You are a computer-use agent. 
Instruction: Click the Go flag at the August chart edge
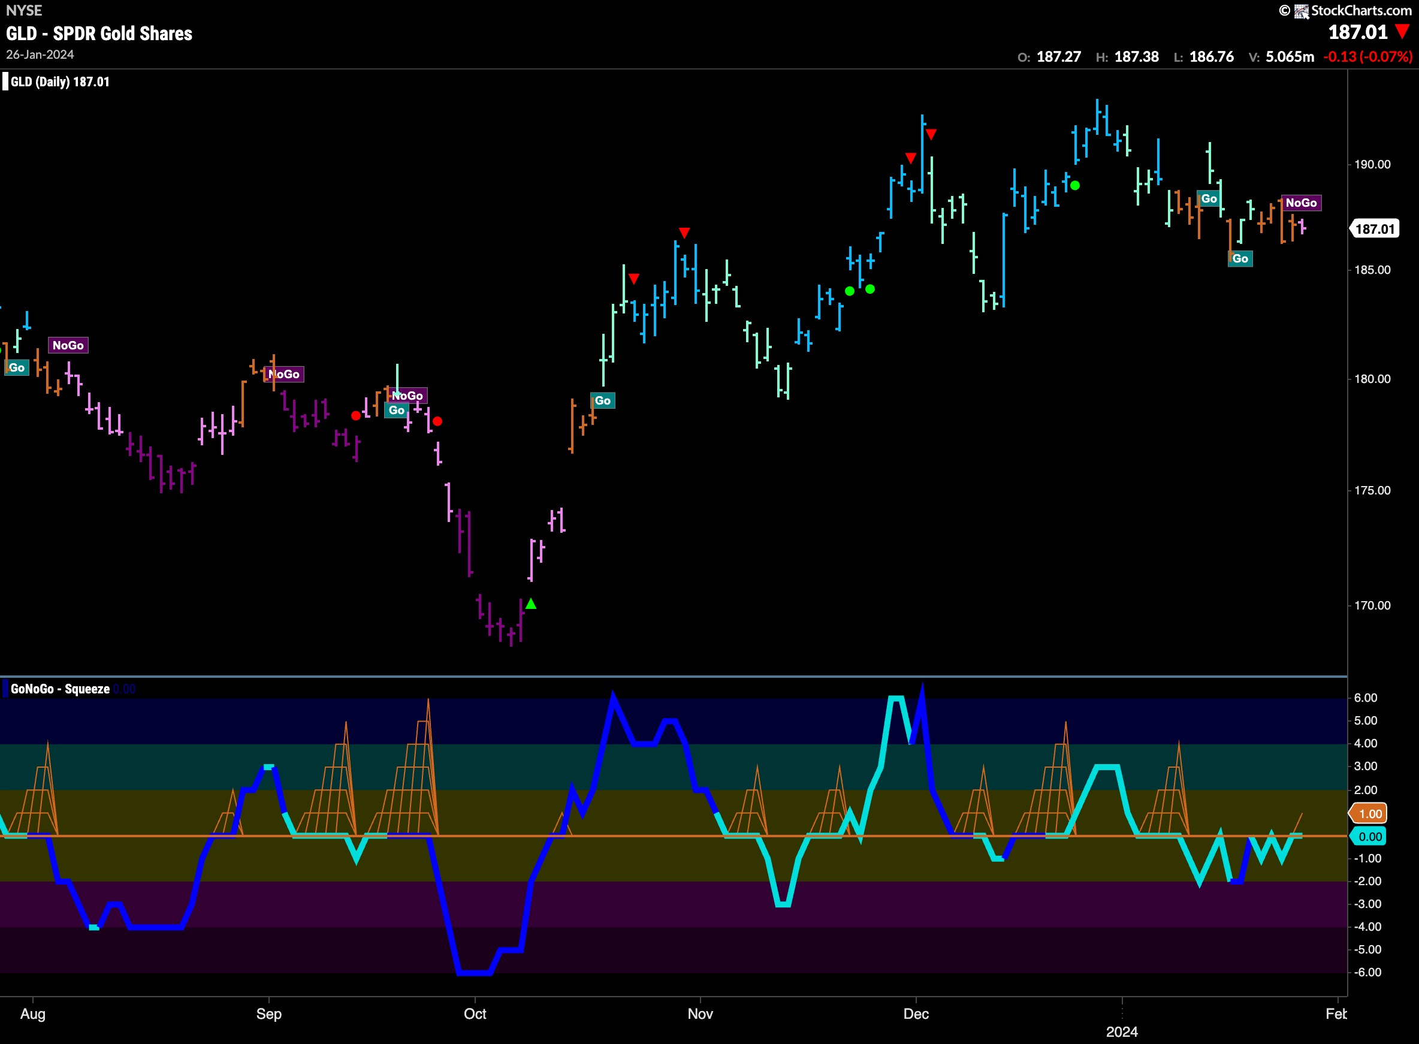16,368
